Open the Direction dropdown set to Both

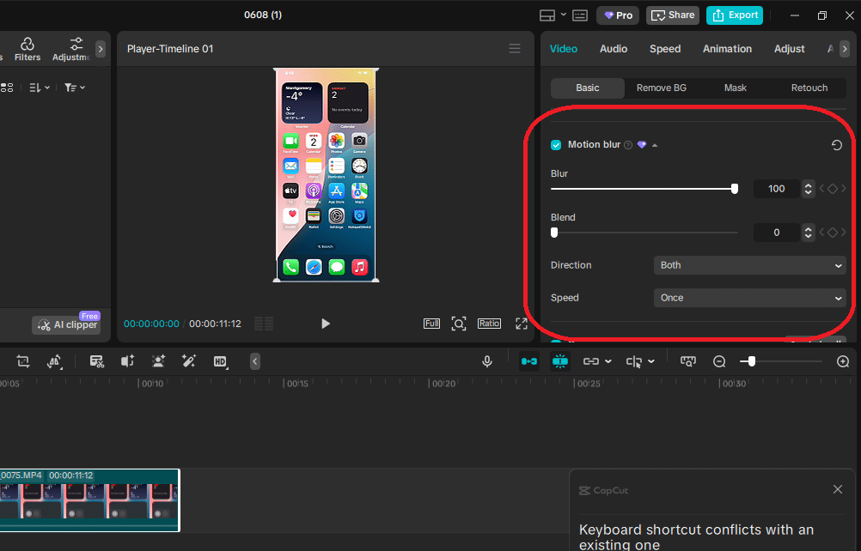pos(749,265)
